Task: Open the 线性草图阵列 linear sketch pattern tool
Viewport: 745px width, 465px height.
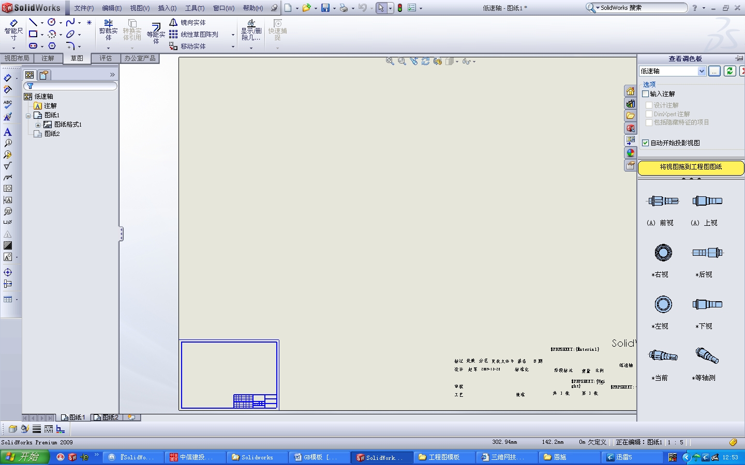Action: 198,34
